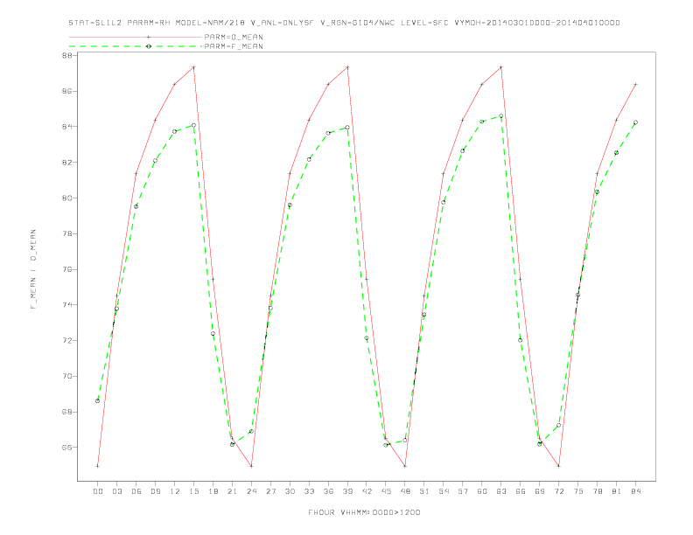Click the F_MEAN circle marker at hour 42
The image size is (693, 535).
[367, 338]
